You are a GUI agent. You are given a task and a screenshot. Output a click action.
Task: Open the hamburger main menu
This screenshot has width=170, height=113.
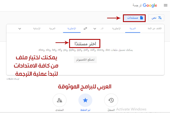coord(165,5)
